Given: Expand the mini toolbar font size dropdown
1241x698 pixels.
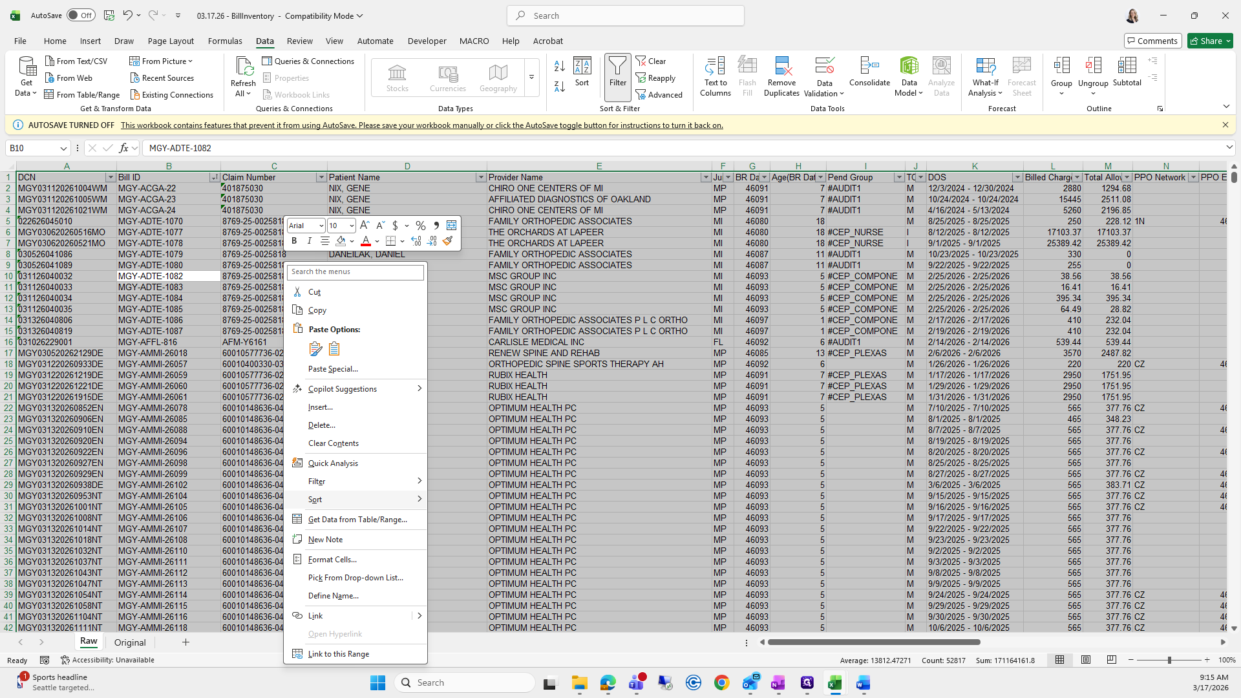Looking at the screenshot, I should point(351,226).
